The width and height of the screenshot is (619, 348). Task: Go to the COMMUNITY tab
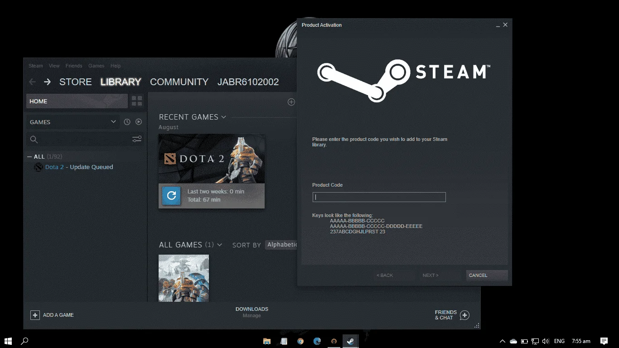pyautogui.click(x=179, y=82)
